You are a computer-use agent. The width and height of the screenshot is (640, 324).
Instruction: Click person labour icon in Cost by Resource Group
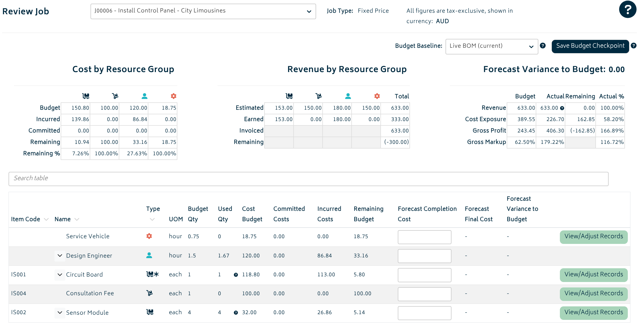[144, 96]
